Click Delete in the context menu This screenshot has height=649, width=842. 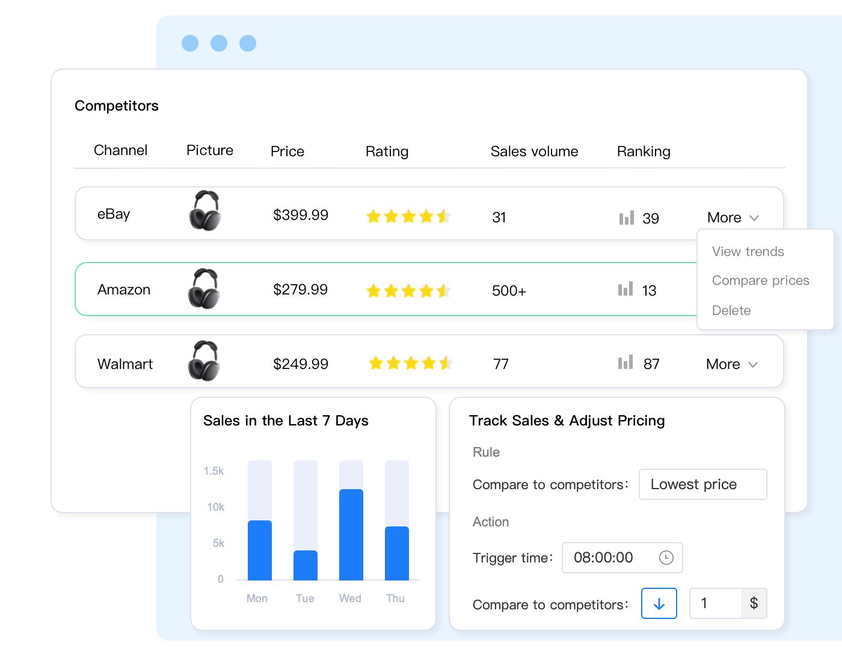click(731, 310)
